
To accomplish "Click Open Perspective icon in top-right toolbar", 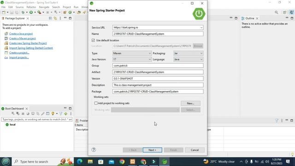I will click(285, 12).
